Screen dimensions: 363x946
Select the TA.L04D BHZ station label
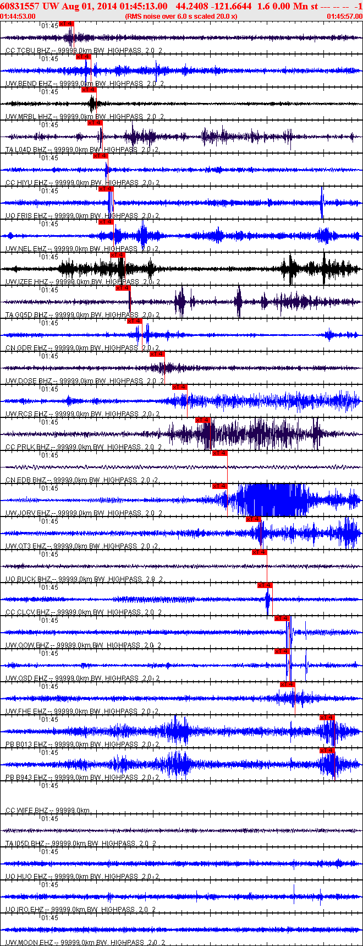[26, 150]
